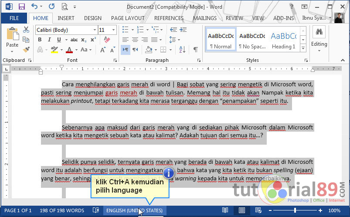Click the proofing errors book icon
The height and width of the screenshot is (217, 350).
pos(96,210)
